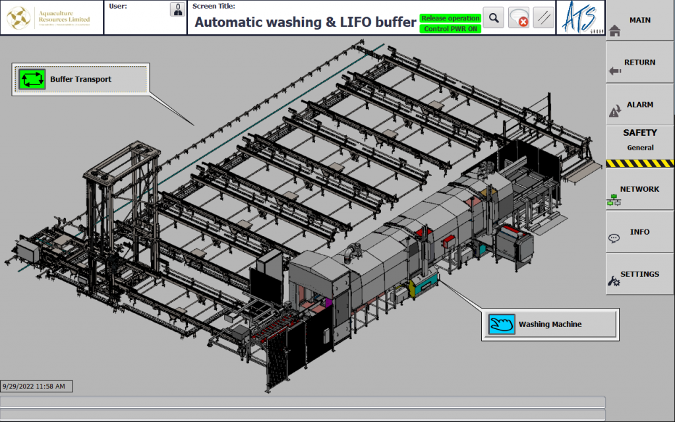Screen dimensions: 675x422
Task: Click the Aquaculture Resources Limited logo
Action: [51, 18]
